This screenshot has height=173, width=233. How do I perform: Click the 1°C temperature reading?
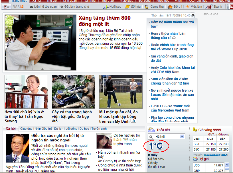[x=156, y=146]
